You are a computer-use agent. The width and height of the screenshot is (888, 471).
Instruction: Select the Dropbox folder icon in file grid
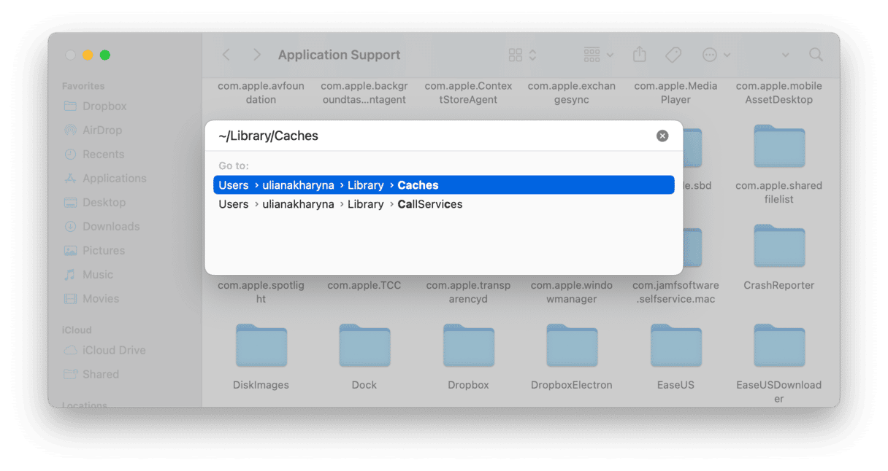pos(468,346)
